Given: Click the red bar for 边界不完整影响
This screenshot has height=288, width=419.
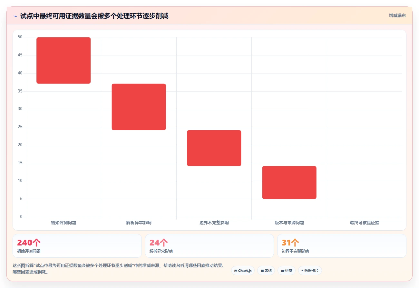Looking at the screenshot, I should tap(214, 148).
